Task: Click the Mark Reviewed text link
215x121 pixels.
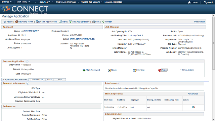Action: click(93, 70)
